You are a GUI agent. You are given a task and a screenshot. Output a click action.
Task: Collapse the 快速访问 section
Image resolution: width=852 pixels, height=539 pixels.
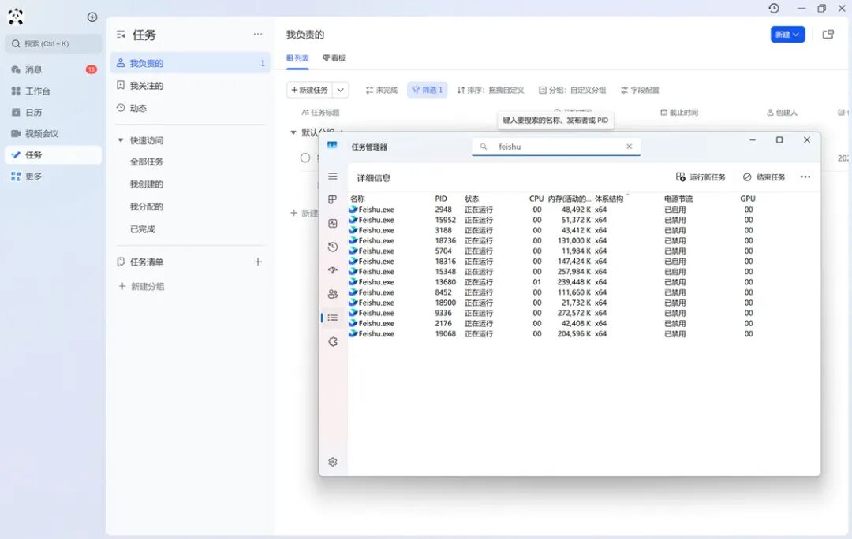click(x=121, y=140)
